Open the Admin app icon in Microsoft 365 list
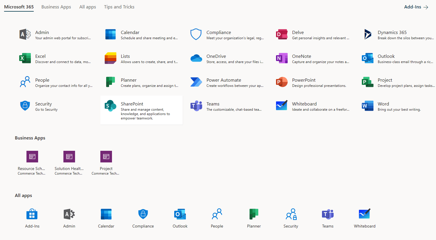The height and width of the screenshot is (240, 436). point(25,35)
